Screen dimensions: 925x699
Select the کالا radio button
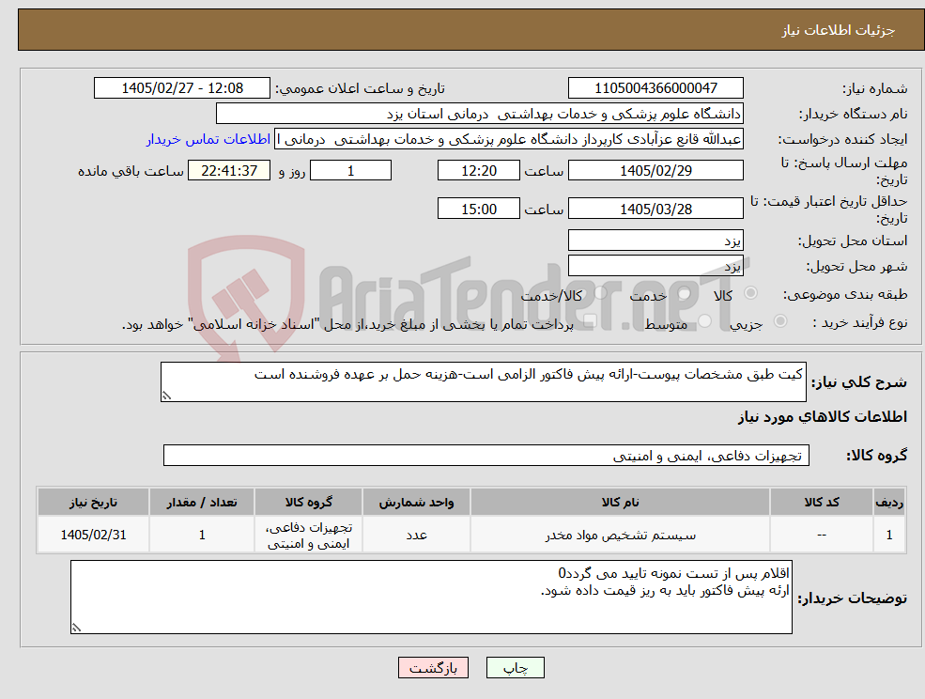point(751,293)
